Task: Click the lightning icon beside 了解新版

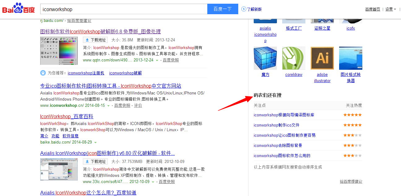Action: 244,9
